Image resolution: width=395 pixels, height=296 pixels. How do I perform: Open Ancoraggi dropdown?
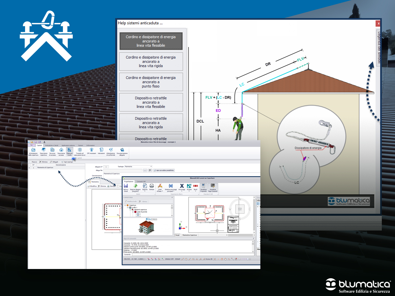click(182, 188)
